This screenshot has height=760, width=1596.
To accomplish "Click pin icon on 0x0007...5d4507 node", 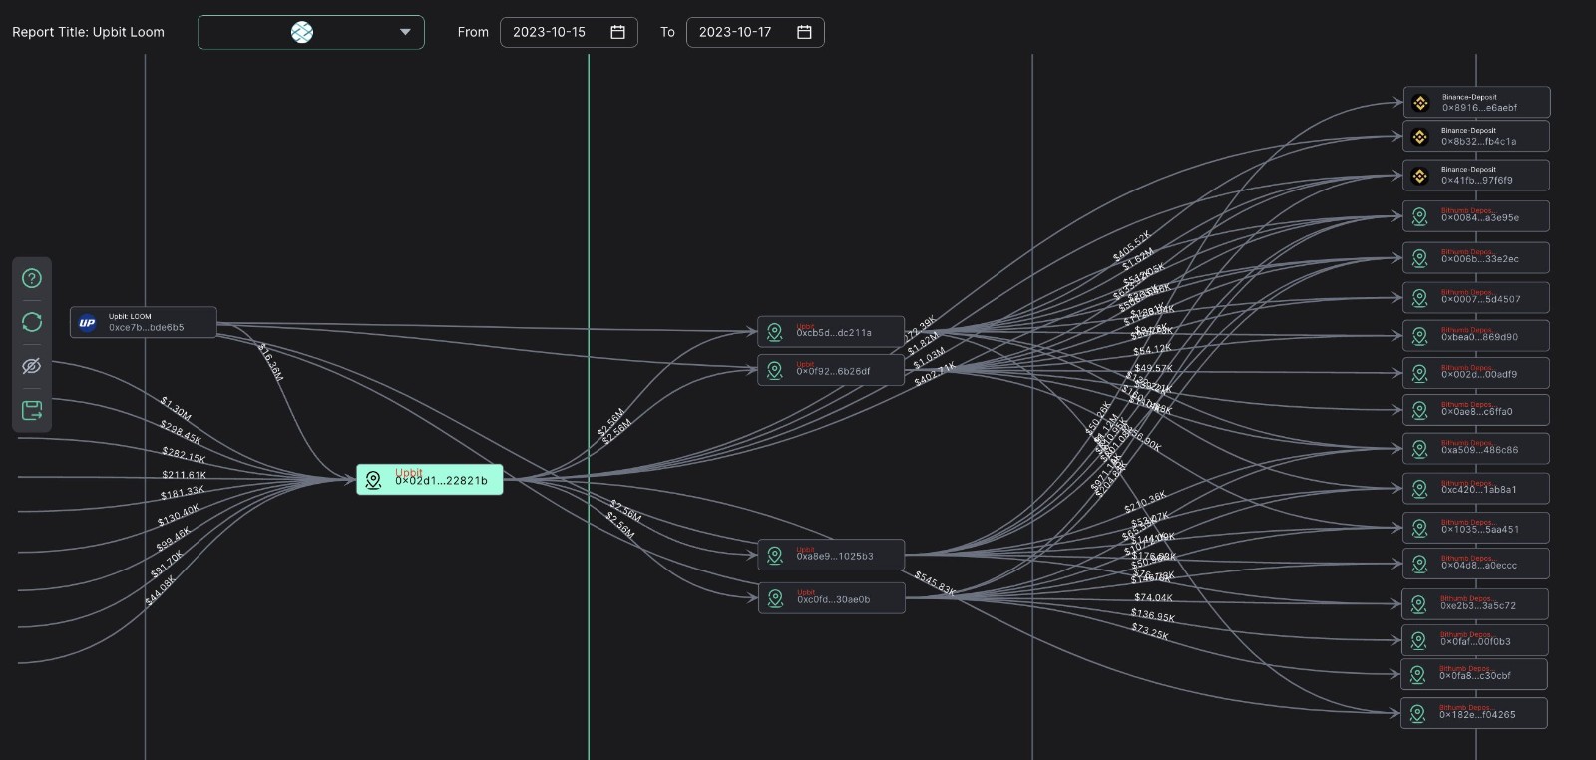I will pos(1419,297).
